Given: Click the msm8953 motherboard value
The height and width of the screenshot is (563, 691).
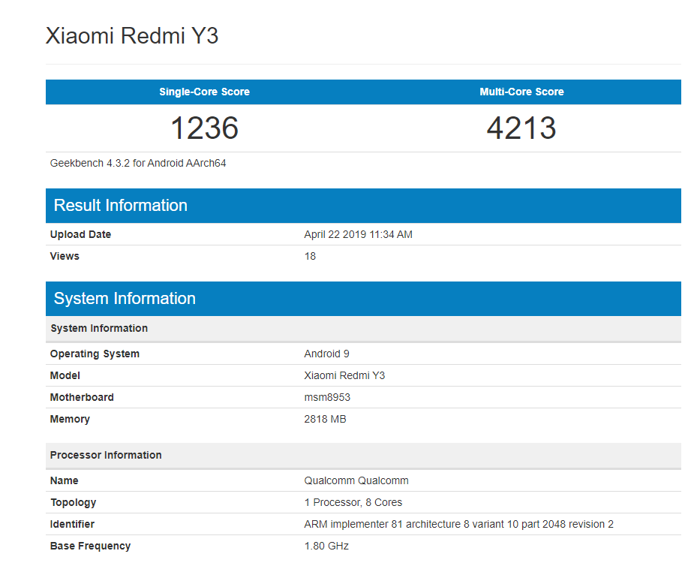Looking at the screenshot, I should [327, 397].
